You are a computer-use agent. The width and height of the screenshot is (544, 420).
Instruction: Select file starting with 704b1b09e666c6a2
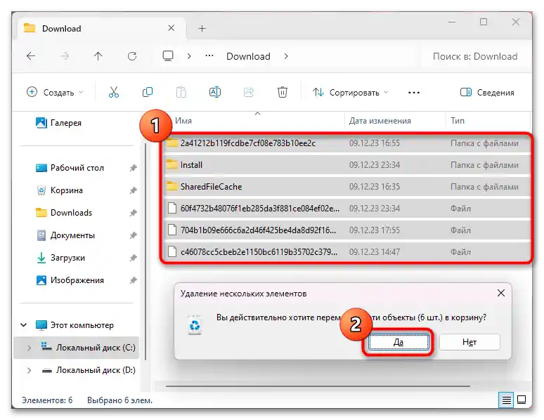[347, 230]
